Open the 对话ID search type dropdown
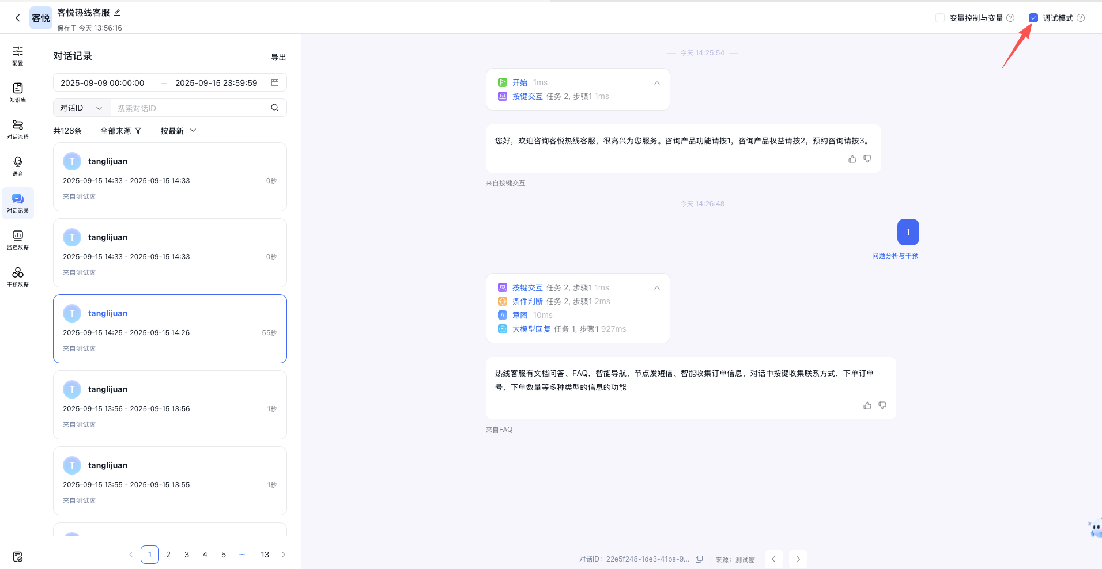 [x=81, y=108]
